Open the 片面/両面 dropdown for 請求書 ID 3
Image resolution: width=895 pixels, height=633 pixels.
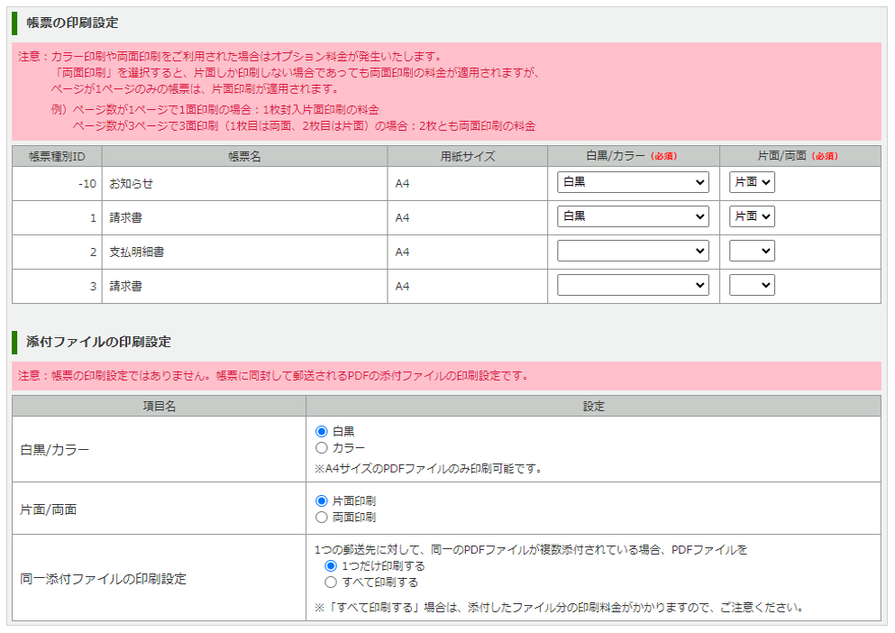coord(752,285)
